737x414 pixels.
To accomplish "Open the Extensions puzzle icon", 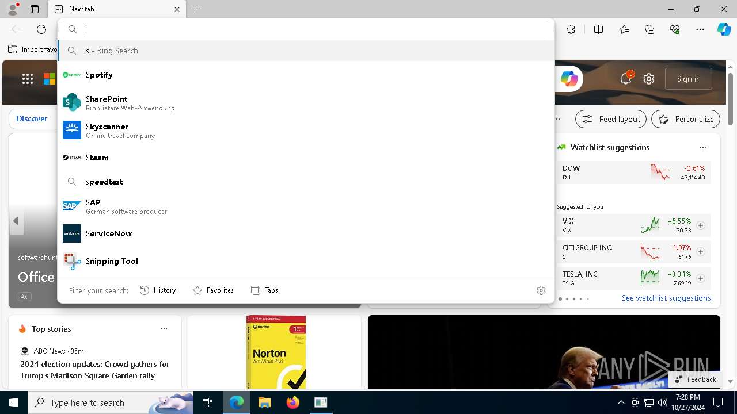I will (x=571, y=29).
